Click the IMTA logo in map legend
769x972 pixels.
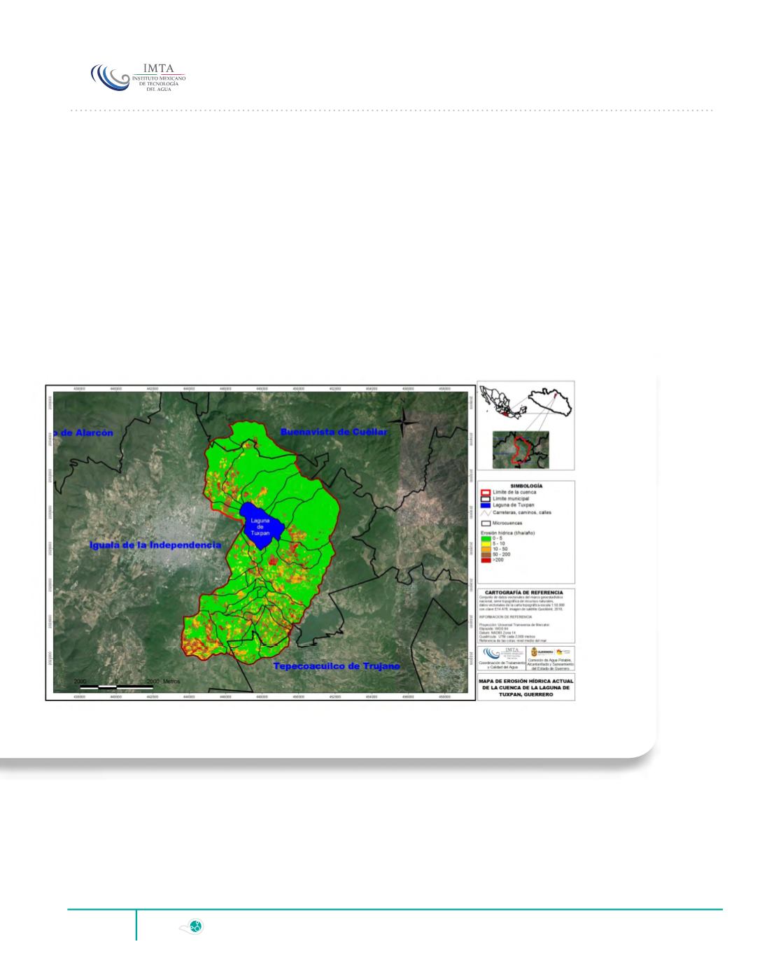504,654
